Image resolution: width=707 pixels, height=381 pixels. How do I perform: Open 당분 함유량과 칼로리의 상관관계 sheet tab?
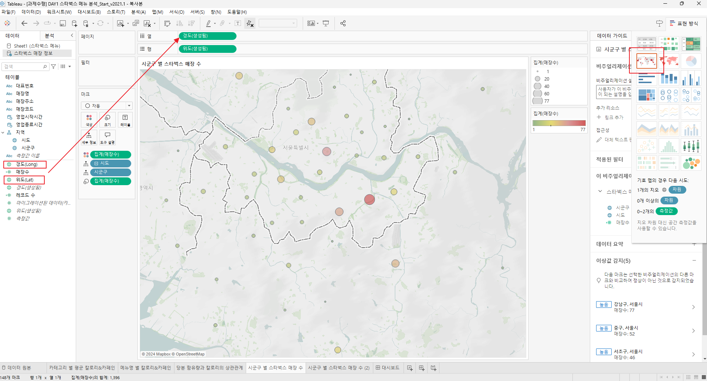[x=210, y=368]
